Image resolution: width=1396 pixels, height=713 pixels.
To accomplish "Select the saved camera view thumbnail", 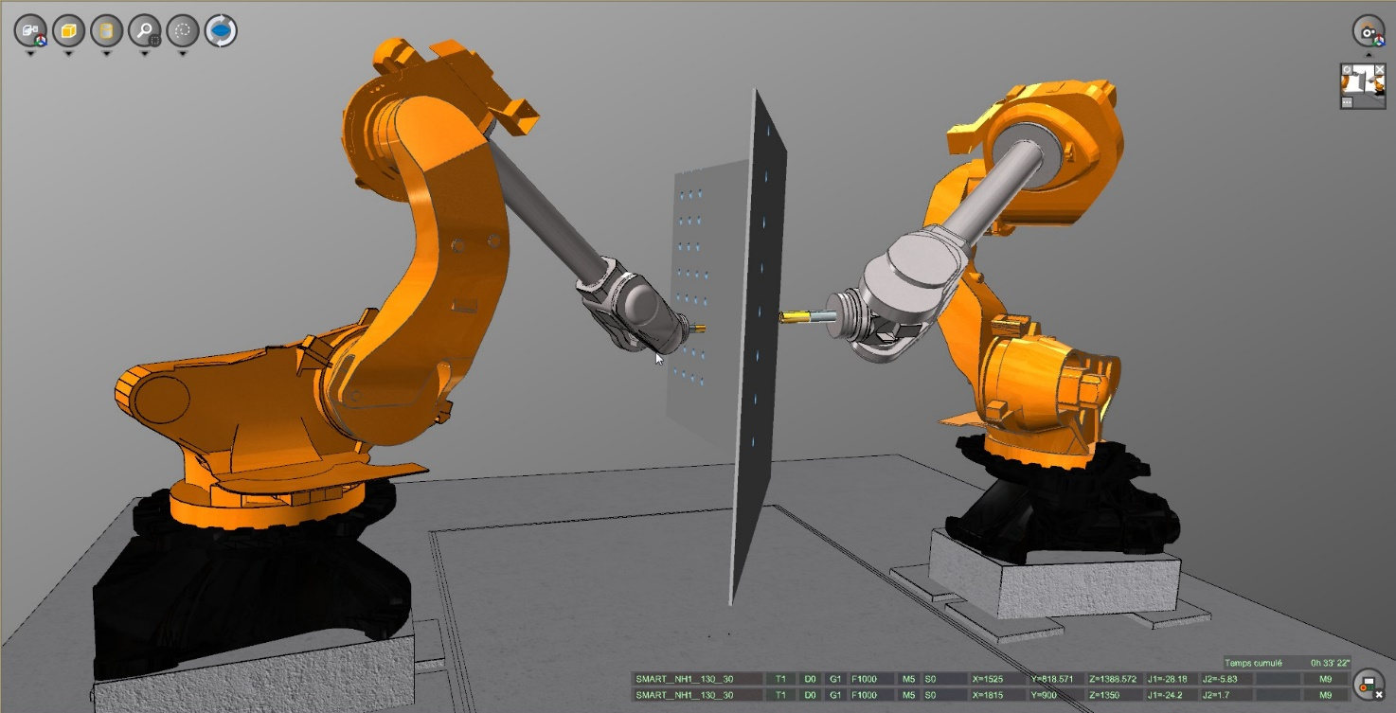I will tap(1364, 87).
